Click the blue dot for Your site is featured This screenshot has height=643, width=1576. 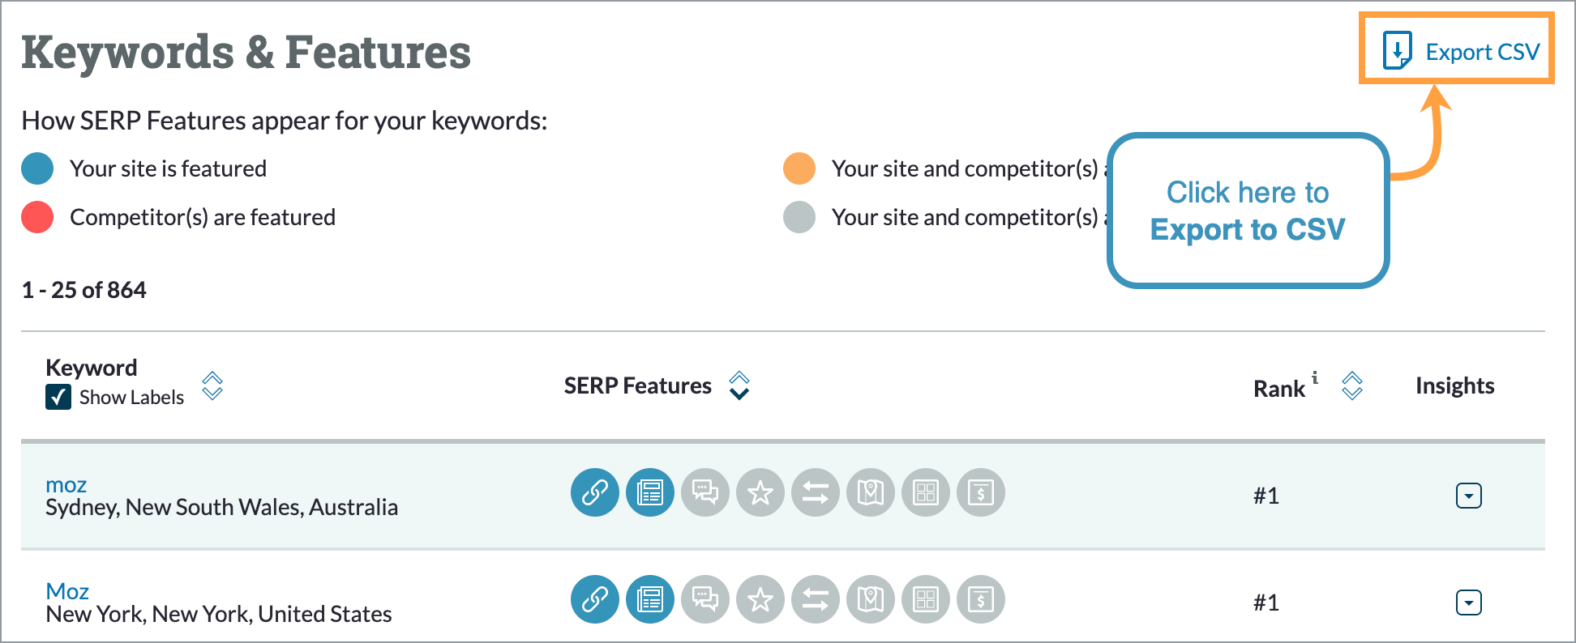pyautogui.click(x=36, y=168)
